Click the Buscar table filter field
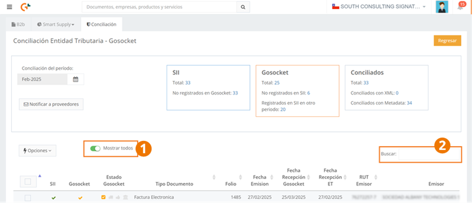 [x=429, y=154]
